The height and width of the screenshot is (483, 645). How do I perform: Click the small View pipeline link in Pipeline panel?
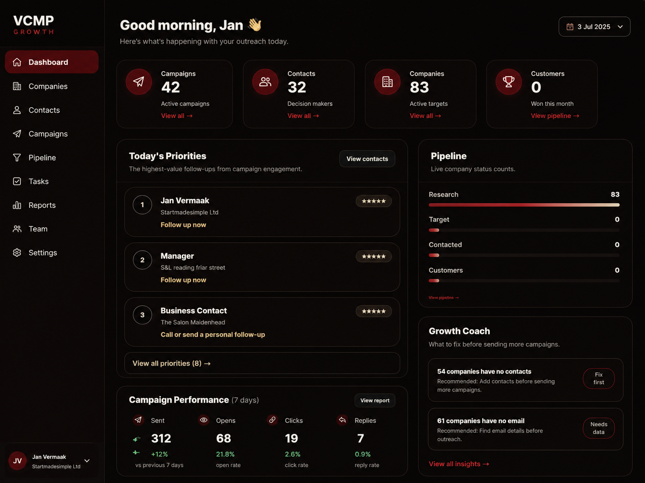(444, 298)
